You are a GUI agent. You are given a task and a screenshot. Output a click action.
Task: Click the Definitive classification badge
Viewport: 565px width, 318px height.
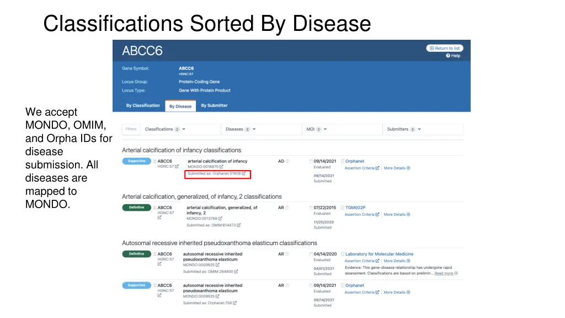(x=136, y=207)
